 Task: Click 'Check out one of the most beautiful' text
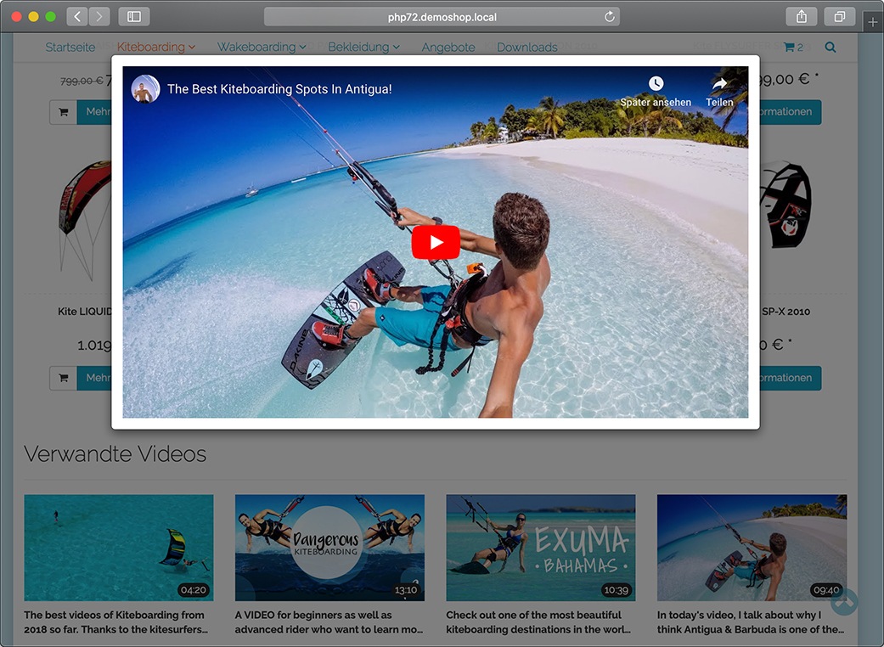click(538, 622)
